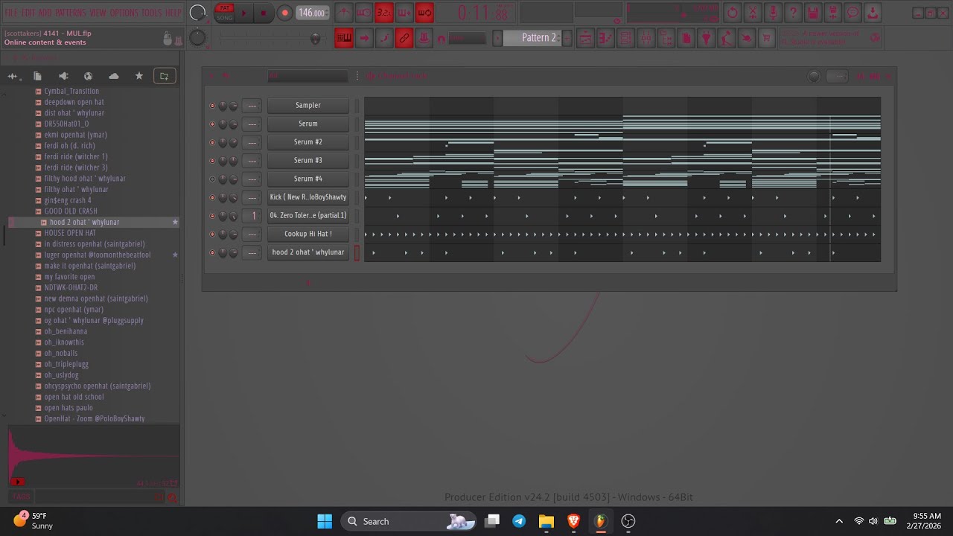Click the undo history button
The image size is (953, 536).
(733, 13)
